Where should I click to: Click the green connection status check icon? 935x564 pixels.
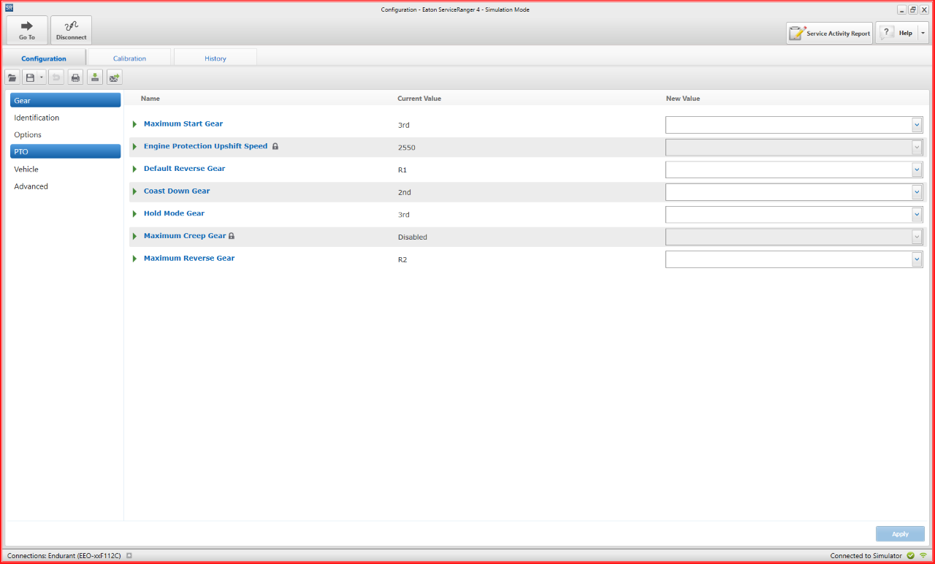pos(910,556)
